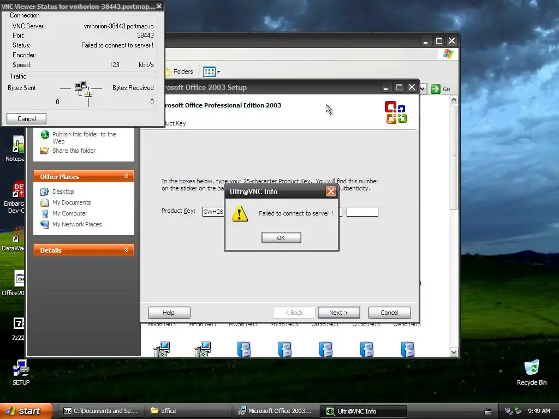Switch to Ultr@VNC Info taskbar button

(363, 411)
